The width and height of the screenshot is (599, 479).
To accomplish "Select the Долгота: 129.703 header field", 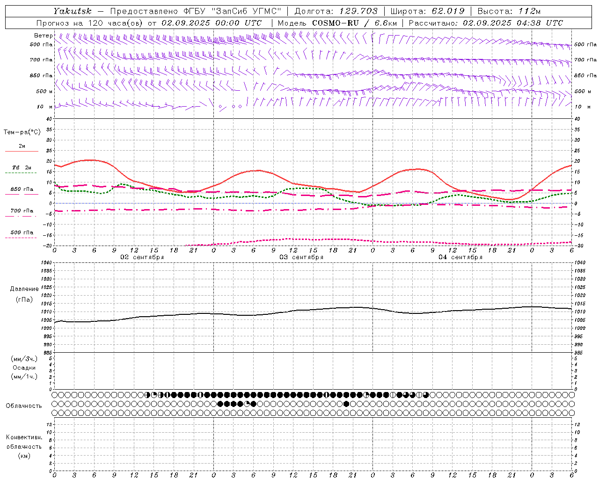I will tap(336, 11).
